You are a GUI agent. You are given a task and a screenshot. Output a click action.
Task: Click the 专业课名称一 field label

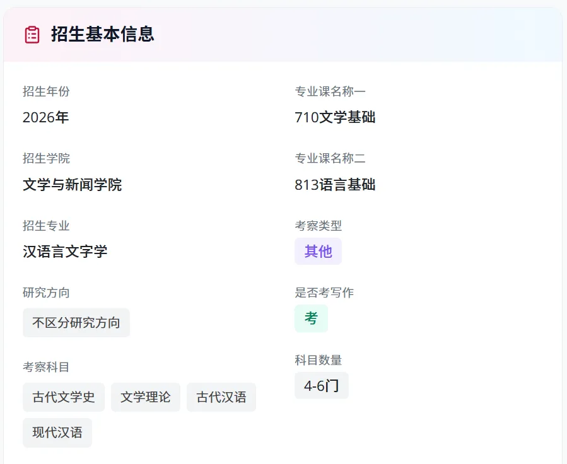click(x=330, y=91)
